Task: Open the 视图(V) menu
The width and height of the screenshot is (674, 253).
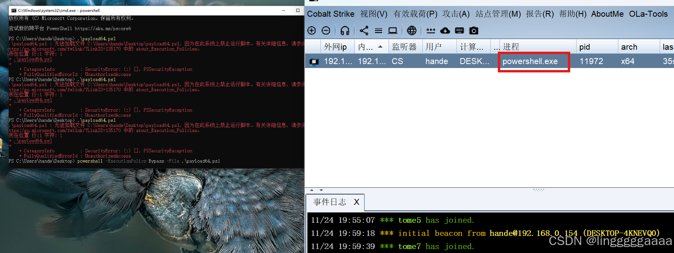Action: pos(373,14)
